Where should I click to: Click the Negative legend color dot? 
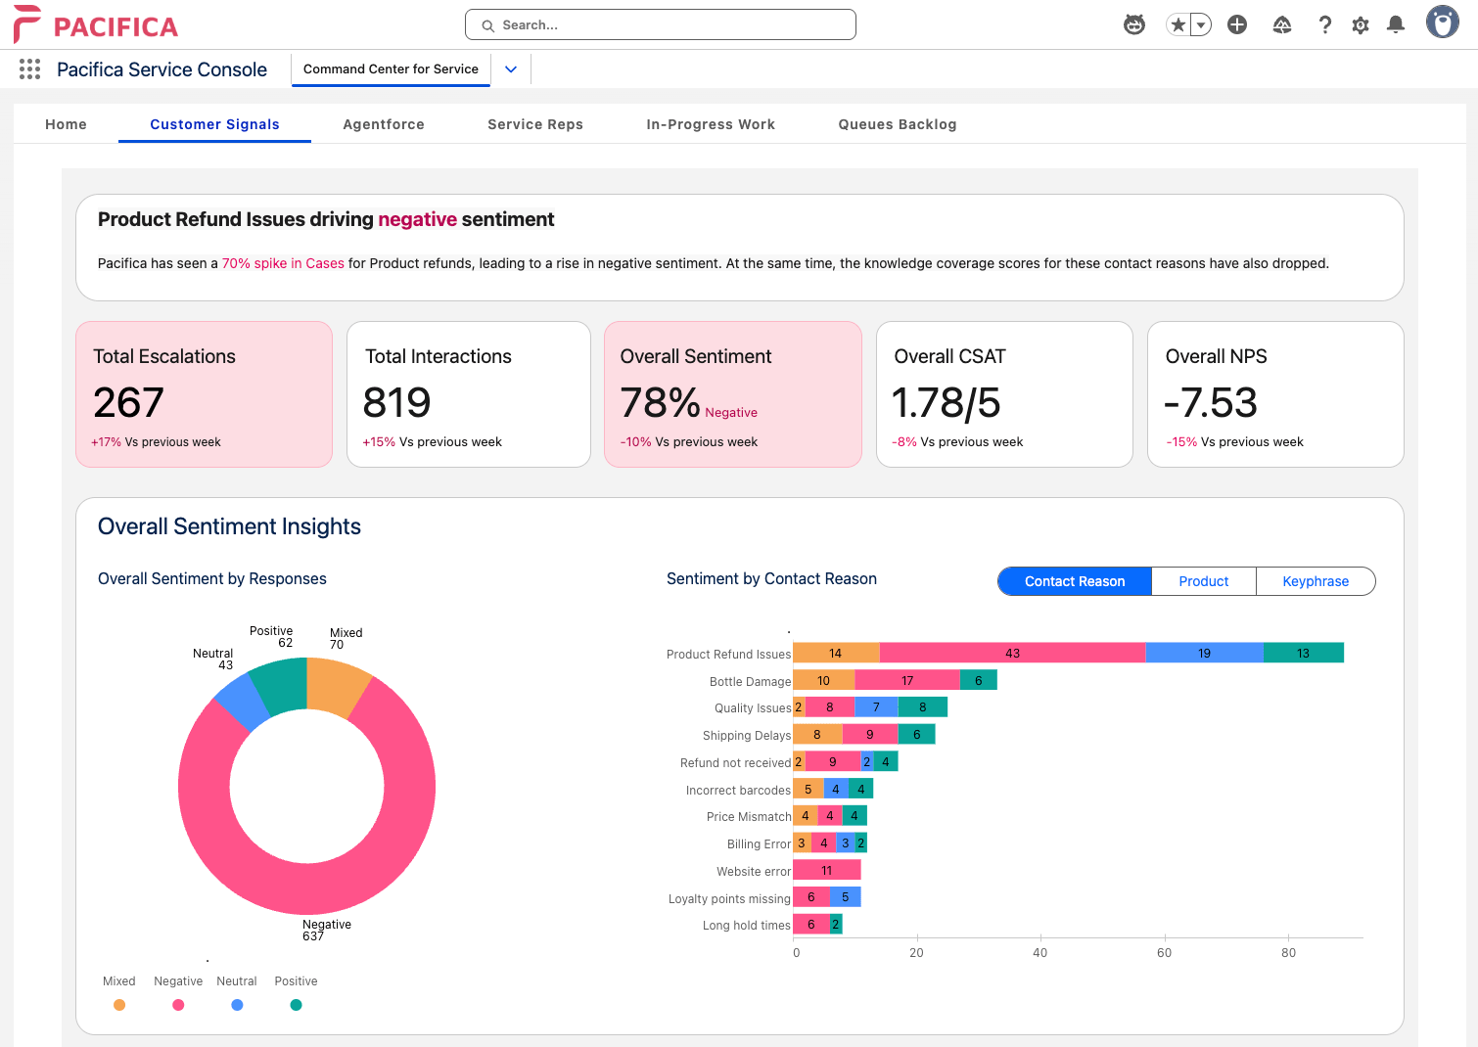point(178,1005)
